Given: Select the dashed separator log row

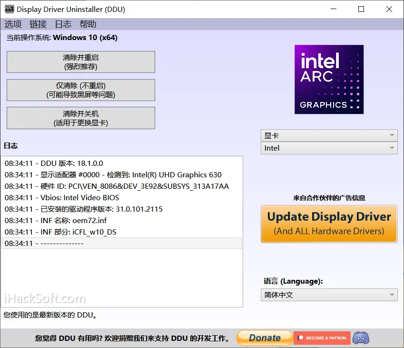Looking at the screenshot, I should (122, 243).
